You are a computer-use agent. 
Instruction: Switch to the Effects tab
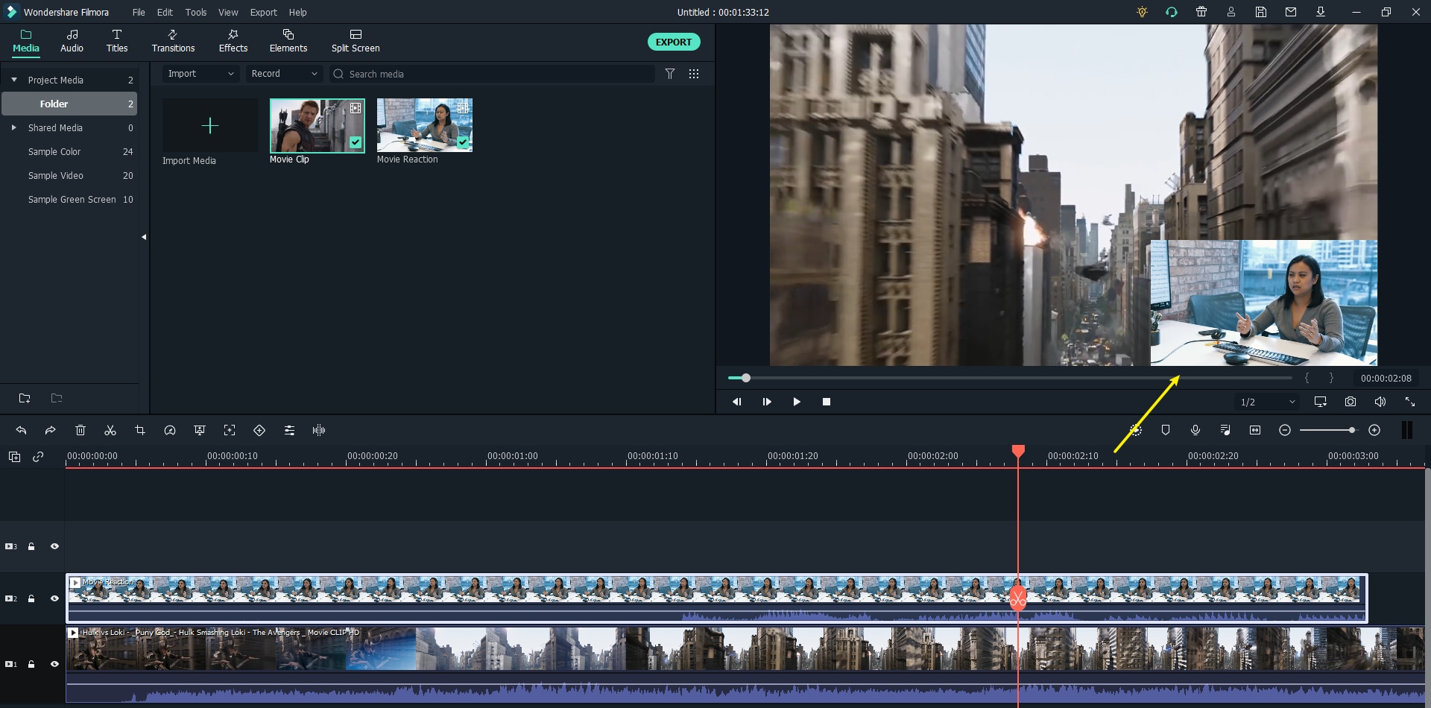[233, 41]
